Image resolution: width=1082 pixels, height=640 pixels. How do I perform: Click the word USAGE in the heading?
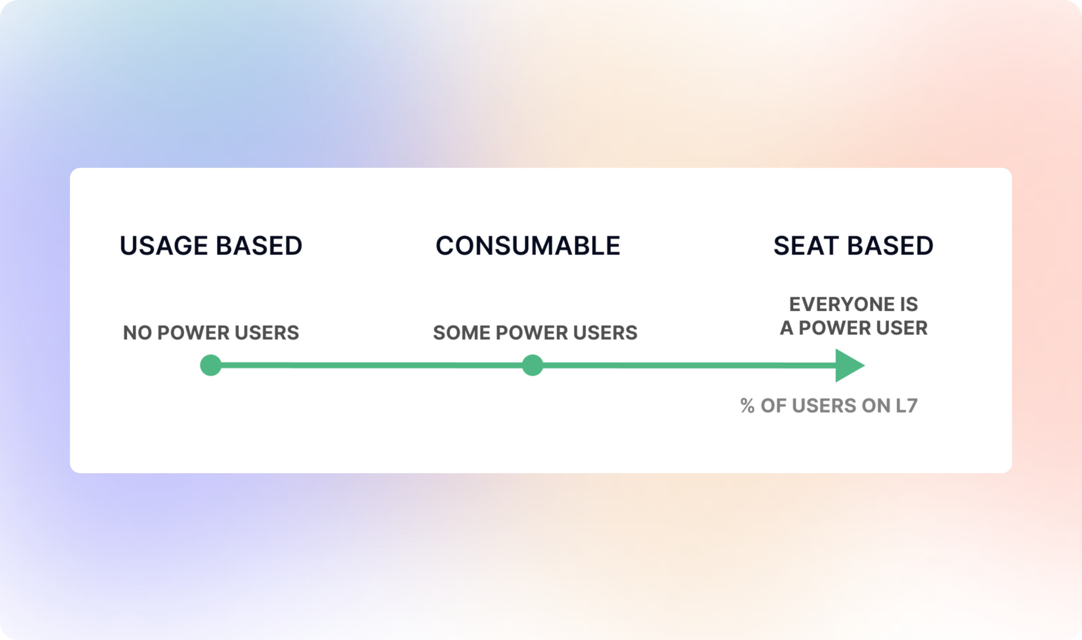click(164, 246)
